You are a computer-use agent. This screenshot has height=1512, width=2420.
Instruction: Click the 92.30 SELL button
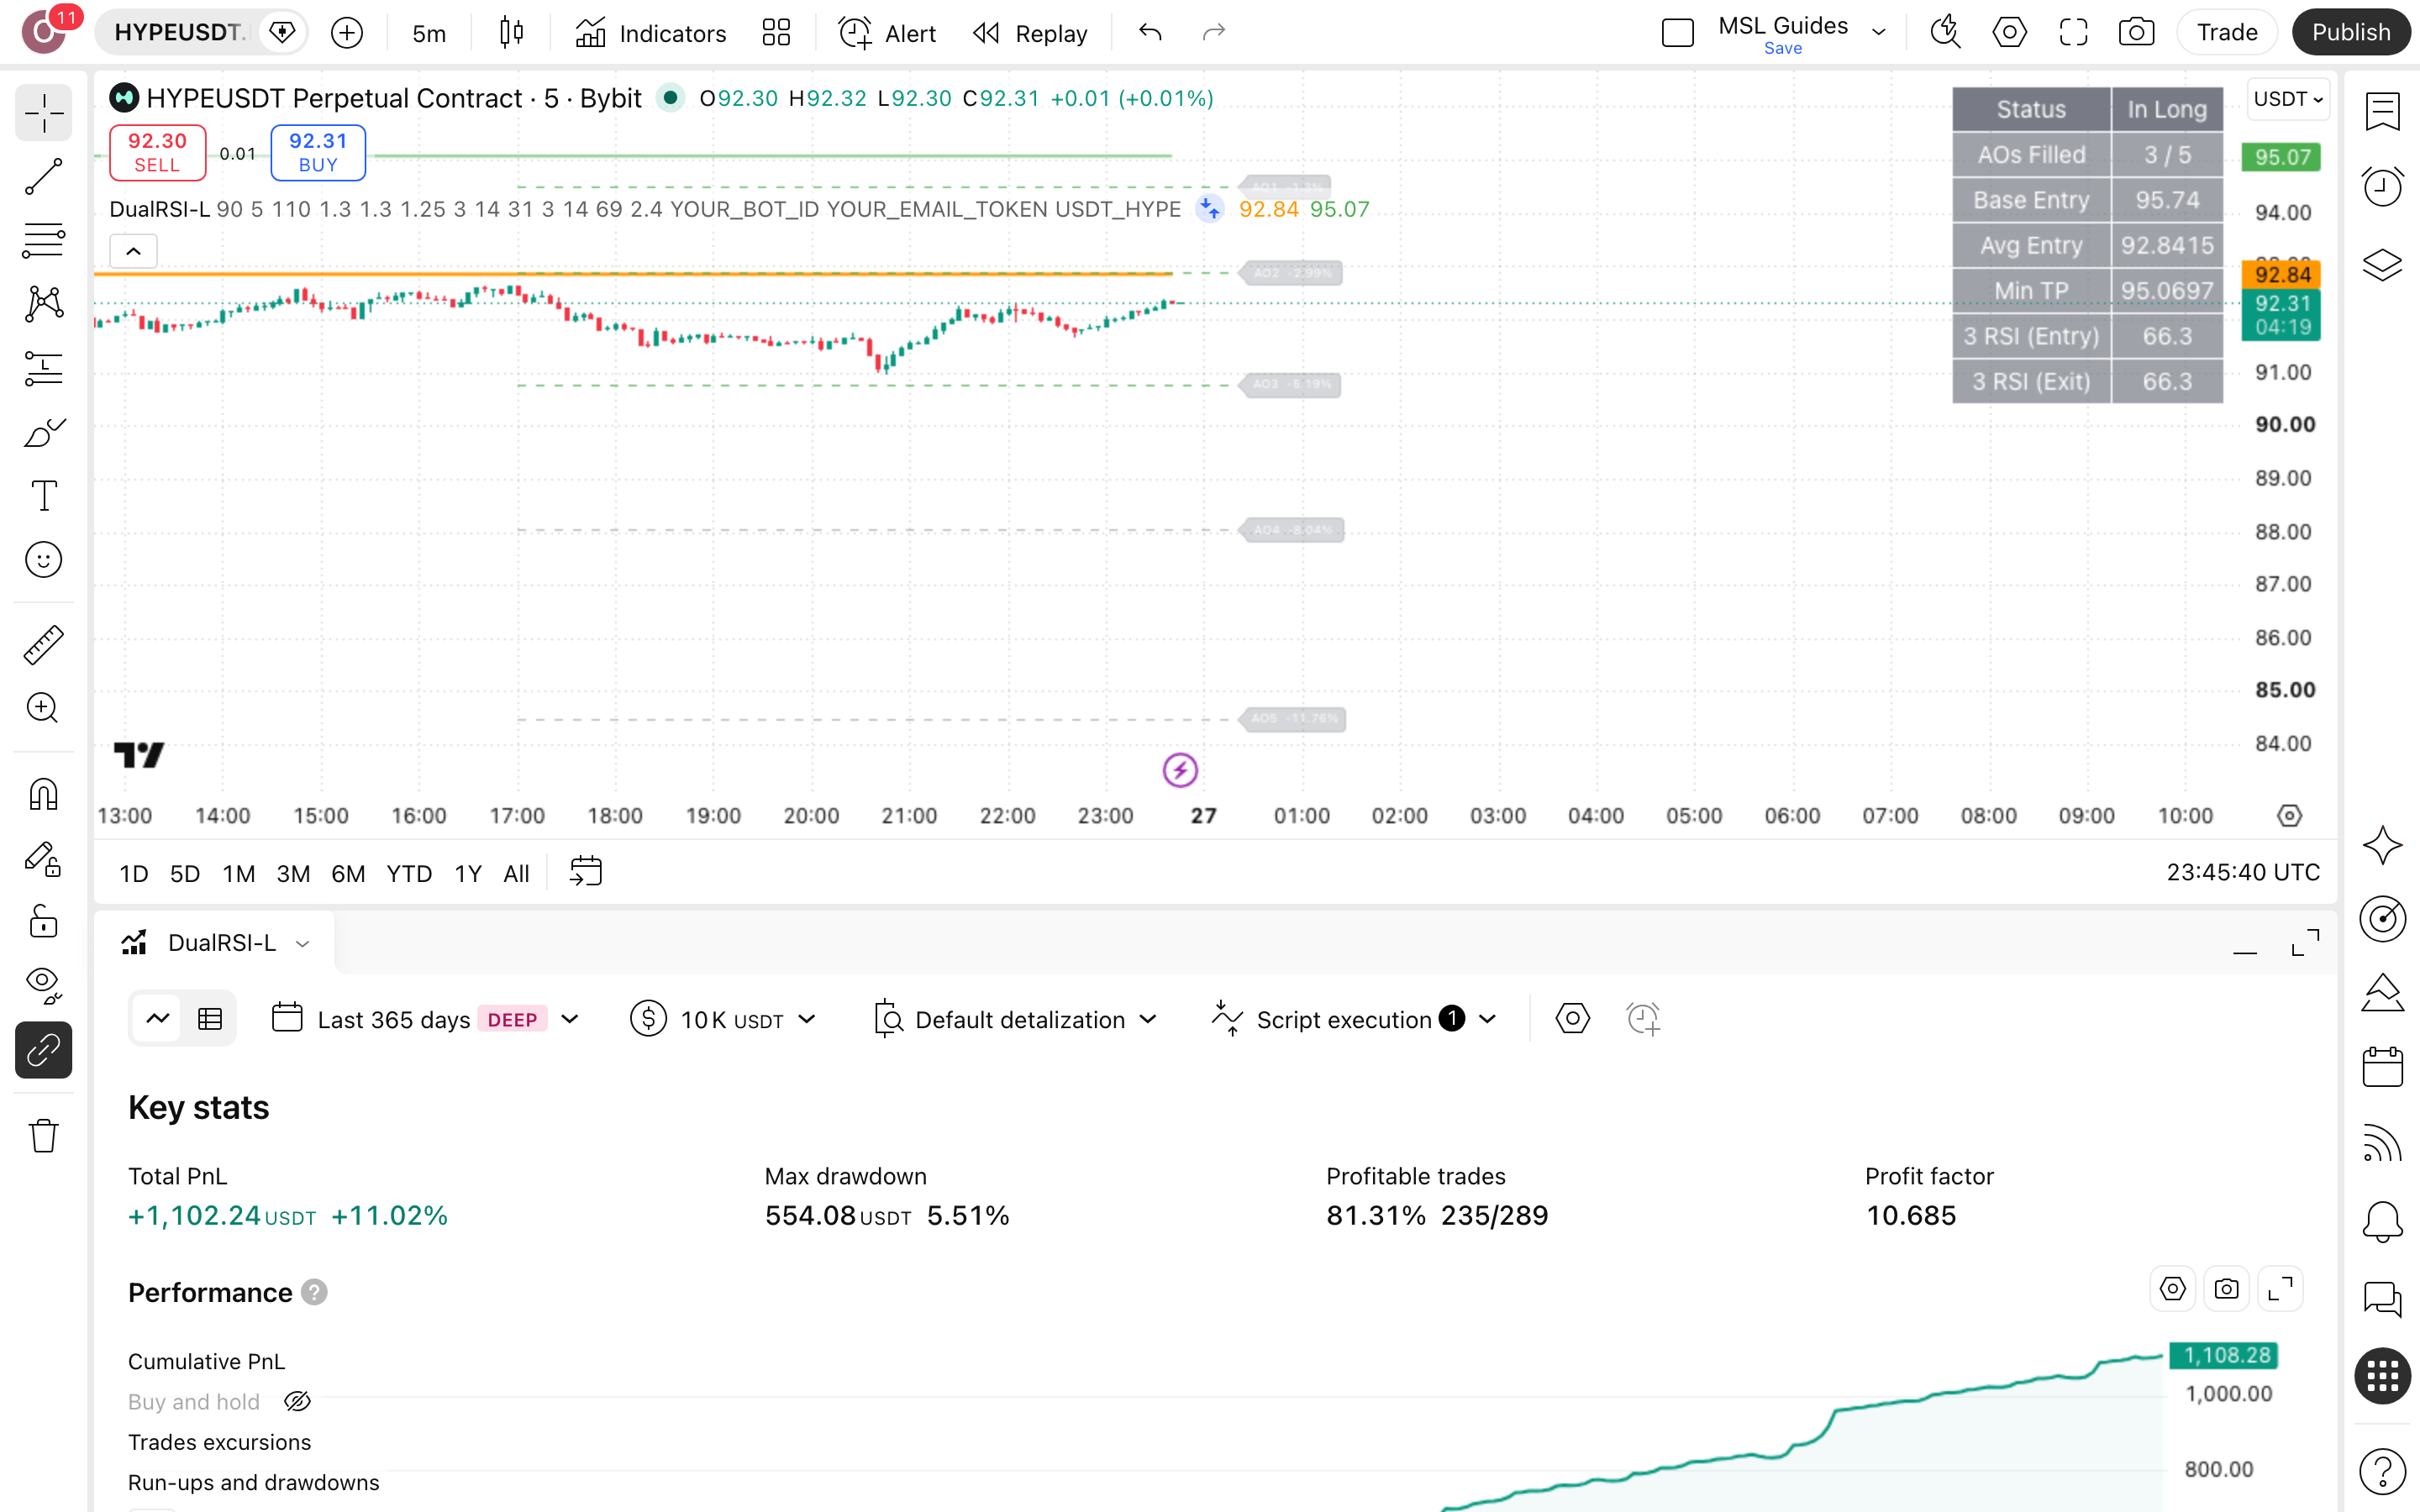point(157,152)
